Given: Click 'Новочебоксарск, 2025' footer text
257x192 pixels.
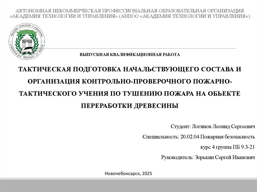Looking at the screenshot, I should tap(128, 173).
